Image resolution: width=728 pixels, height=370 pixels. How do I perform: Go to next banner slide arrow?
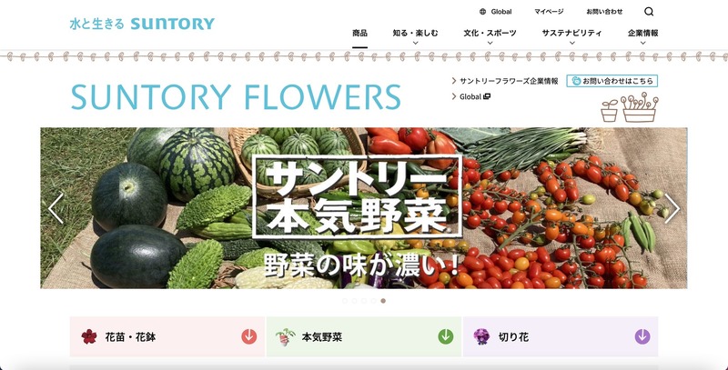672,208
